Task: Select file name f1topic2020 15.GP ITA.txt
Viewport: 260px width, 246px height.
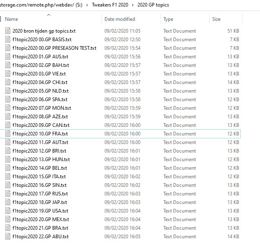Action: coord(39,177)
